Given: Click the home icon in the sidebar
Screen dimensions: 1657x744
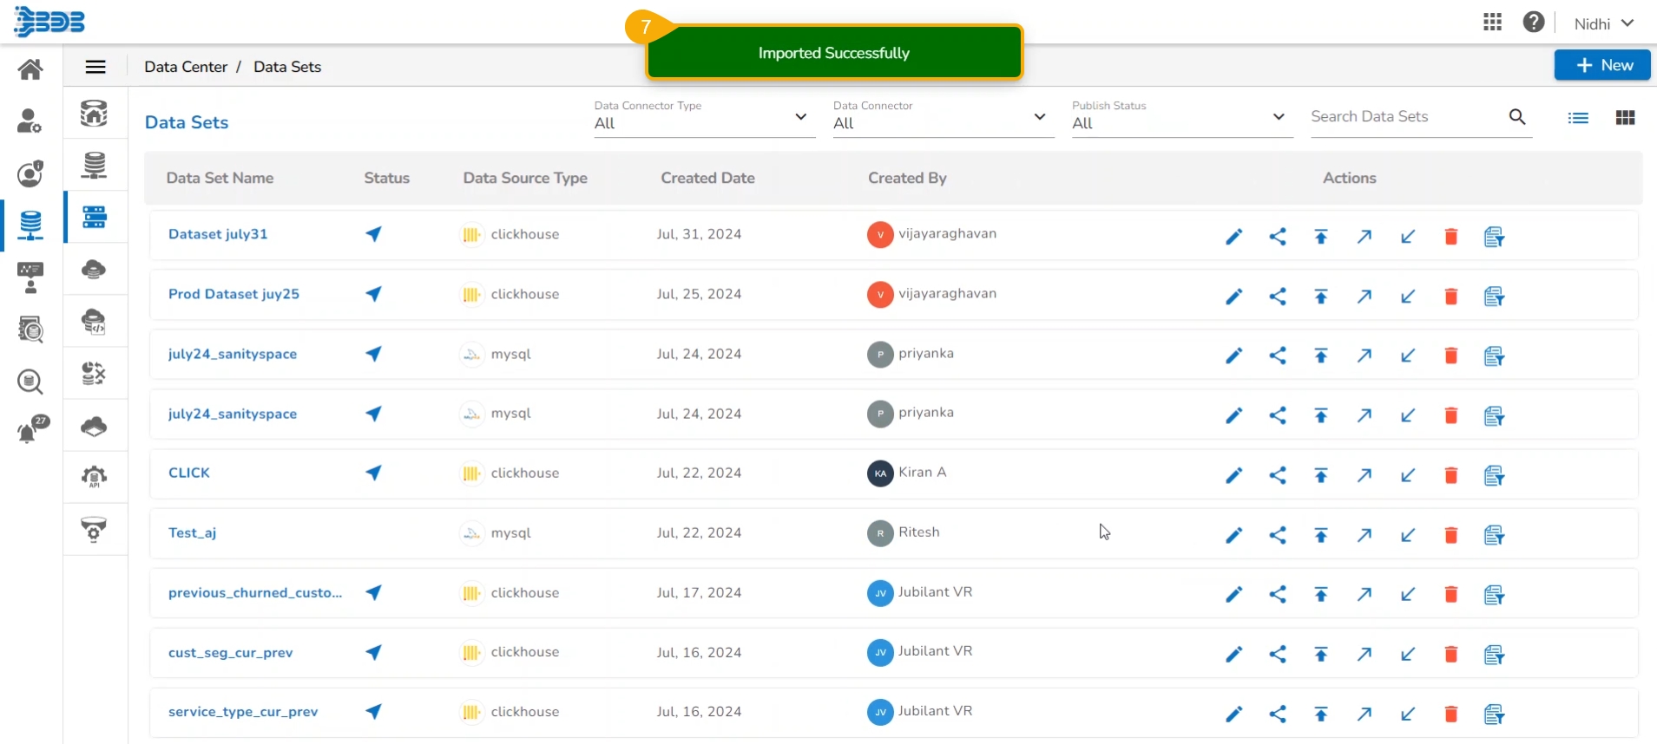Looking at the screenshot, I should click(30, 69).
